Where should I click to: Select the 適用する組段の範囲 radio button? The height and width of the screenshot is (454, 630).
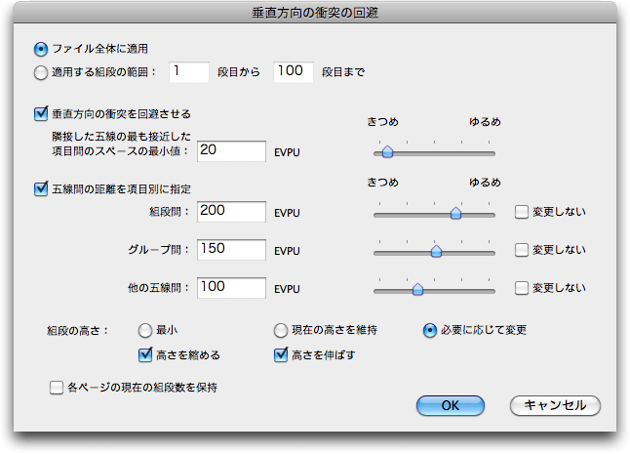tap(41, 73)
